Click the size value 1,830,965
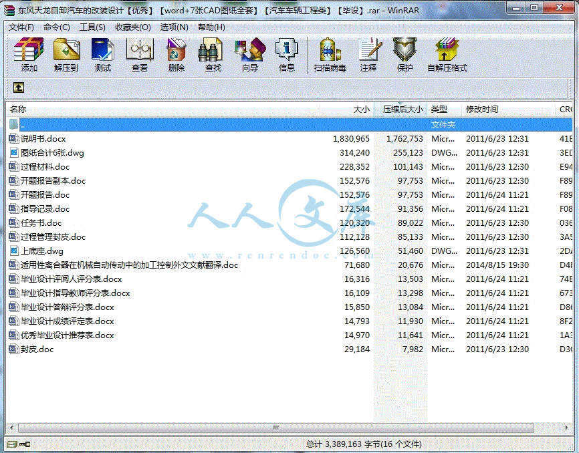This screenshot has width=579, height=453. [351, 139]
